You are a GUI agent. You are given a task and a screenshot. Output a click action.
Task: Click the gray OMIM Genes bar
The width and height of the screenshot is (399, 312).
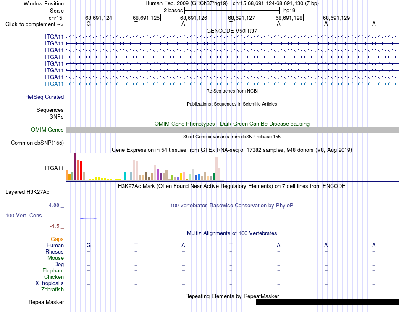coord(232,130)
